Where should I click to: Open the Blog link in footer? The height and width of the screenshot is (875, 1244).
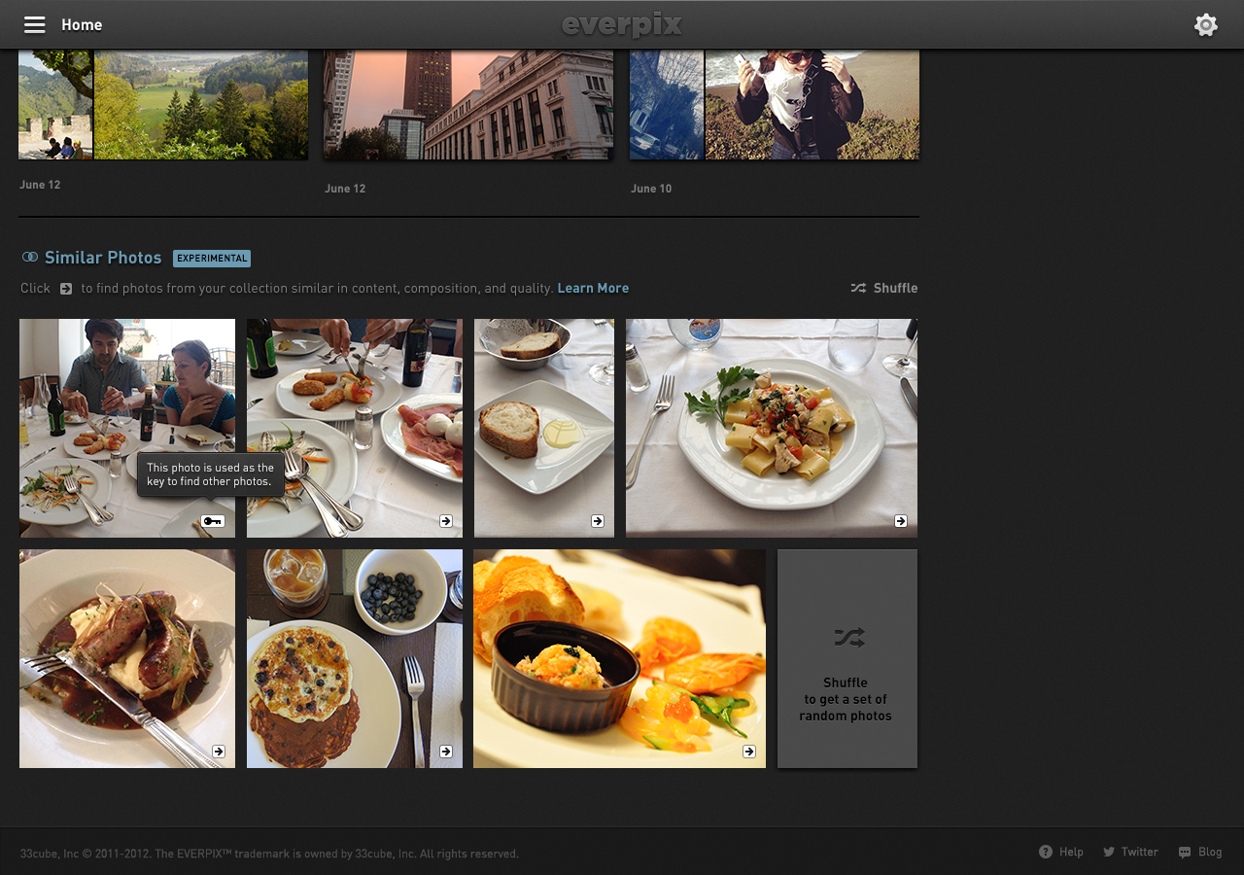1200,852
